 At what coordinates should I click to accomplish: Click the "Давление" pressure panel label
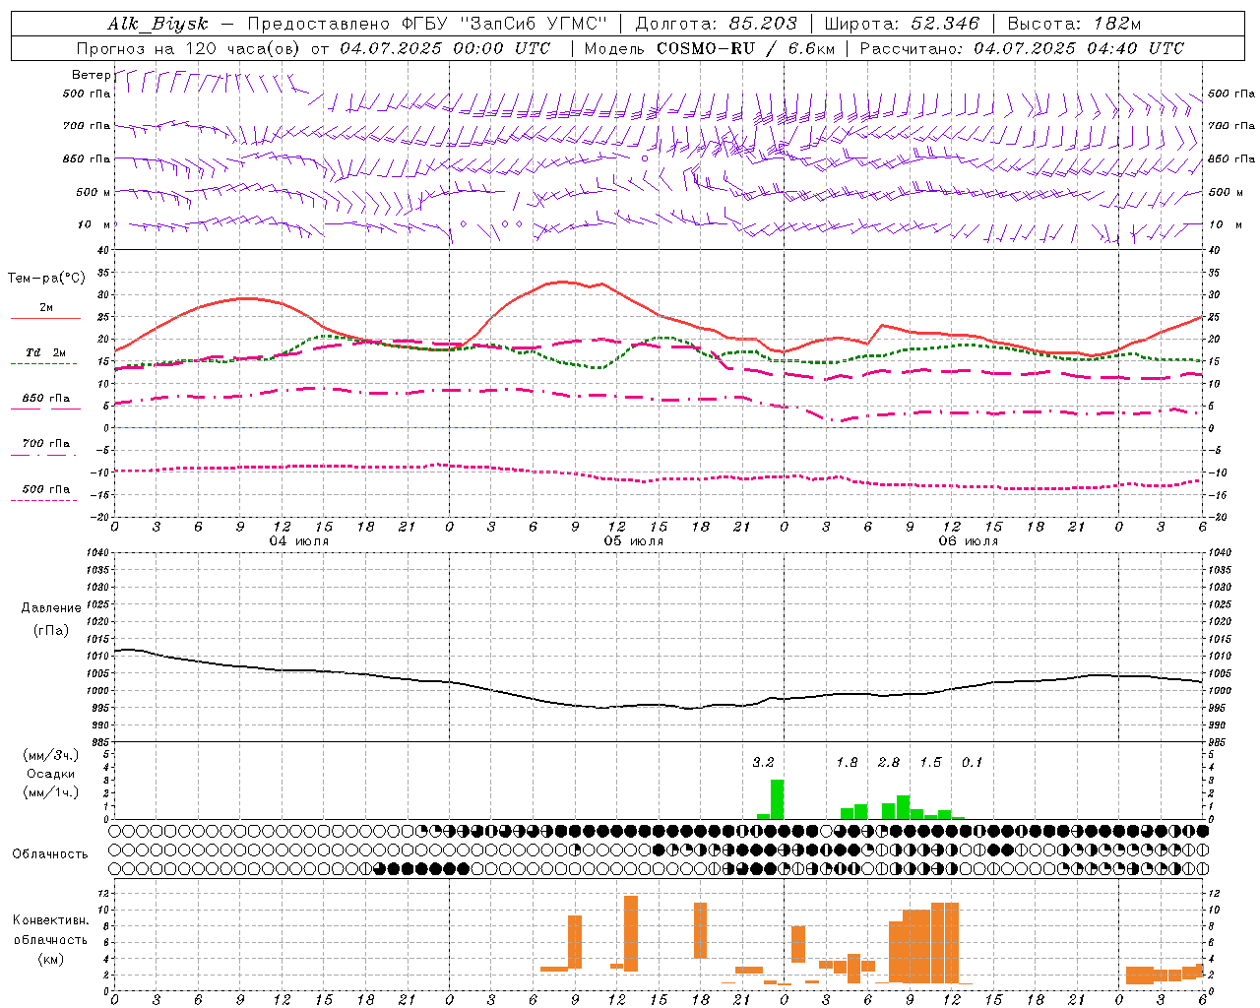(x=51, y=608)
